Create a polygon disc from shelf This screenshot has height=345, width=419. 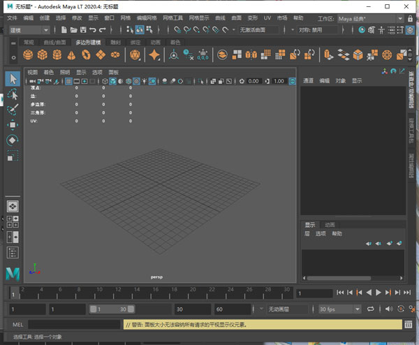115,54
